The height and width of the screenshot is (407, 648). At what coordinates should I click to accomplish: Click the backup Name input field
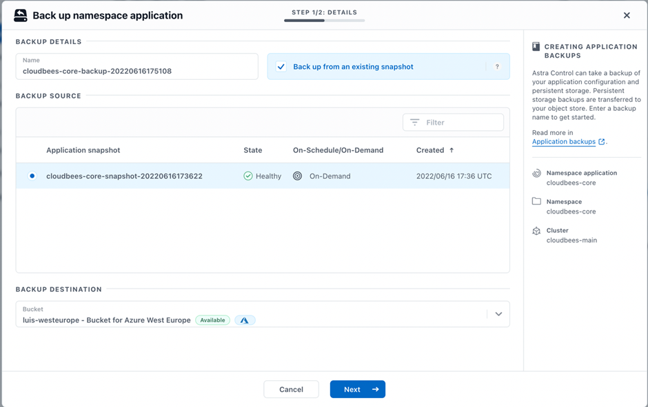click(136, 67)
